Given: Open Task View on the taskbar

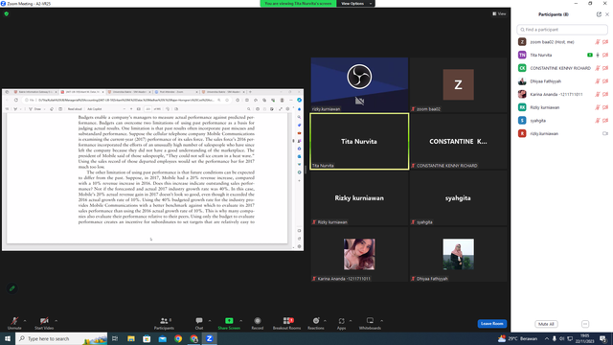Looking at the screenshot, I should [115, 338].
